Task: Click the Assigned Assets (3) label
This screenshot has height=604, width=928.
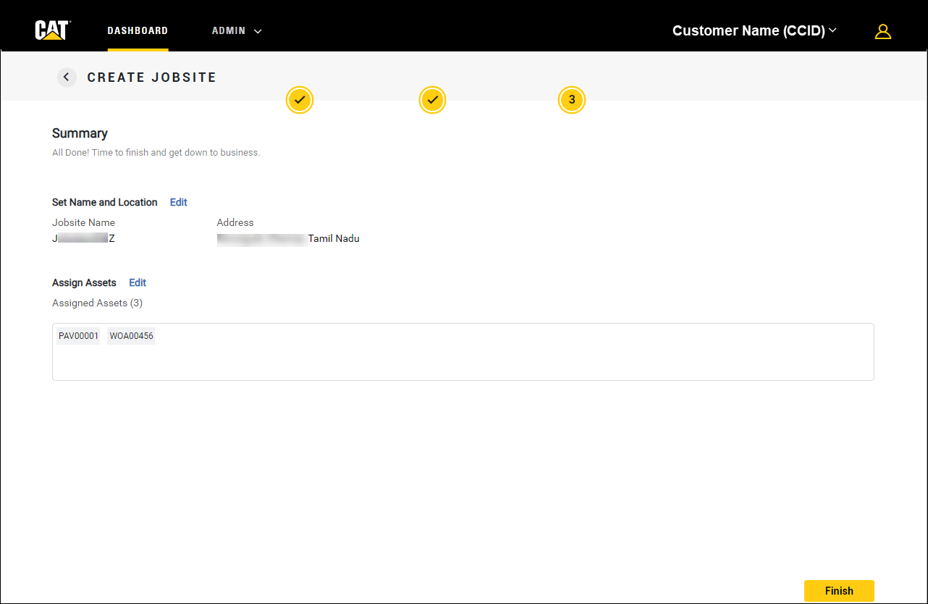Action: (97, 303)
